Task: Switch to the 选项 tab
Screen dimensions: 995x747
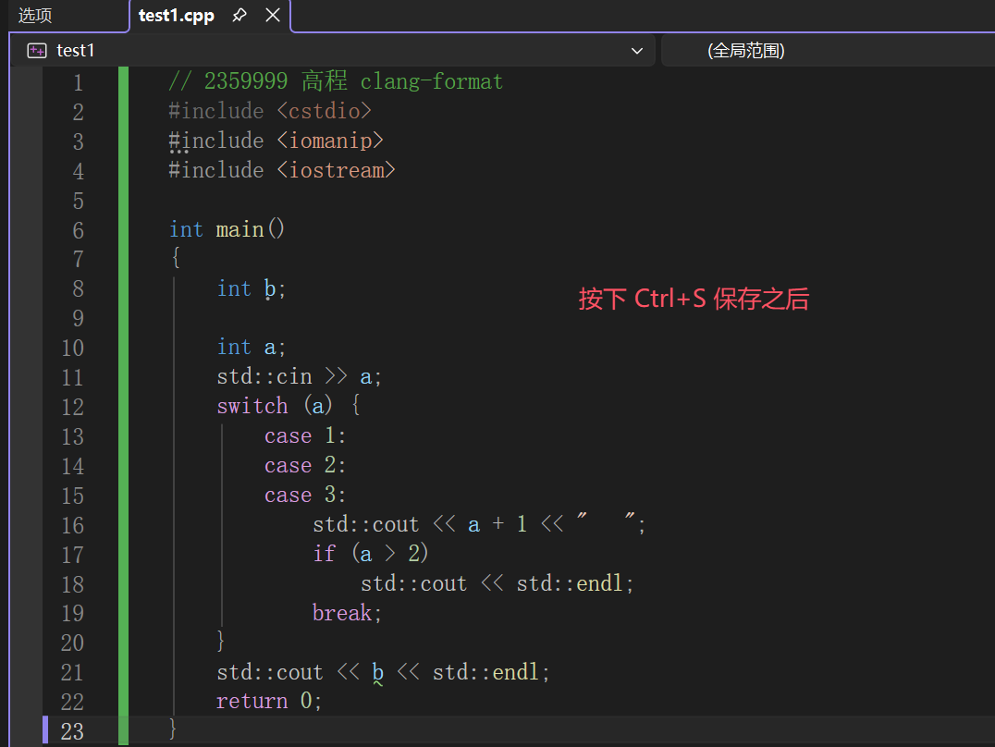Action: point(35,15)
